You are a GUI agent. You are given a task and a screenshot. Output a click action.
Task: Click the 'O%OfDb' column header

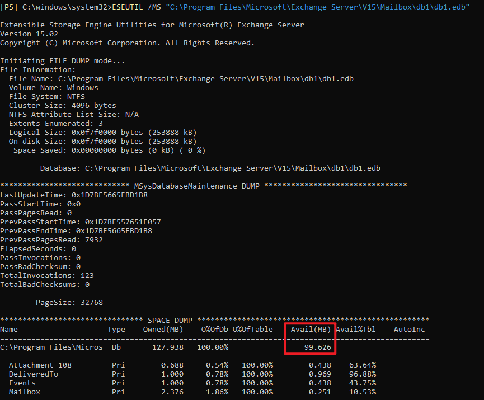coord(215,330)
